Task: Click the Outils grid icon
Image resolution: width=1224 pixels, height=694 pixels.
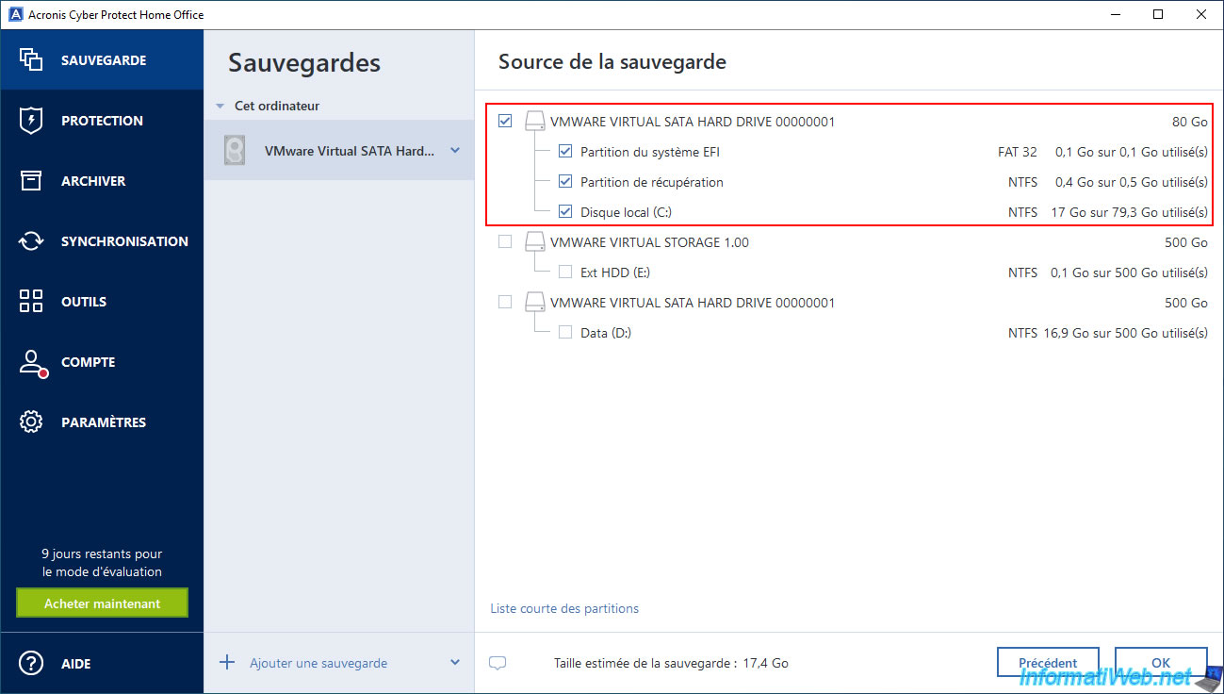Action: click(x=31, y=302)
